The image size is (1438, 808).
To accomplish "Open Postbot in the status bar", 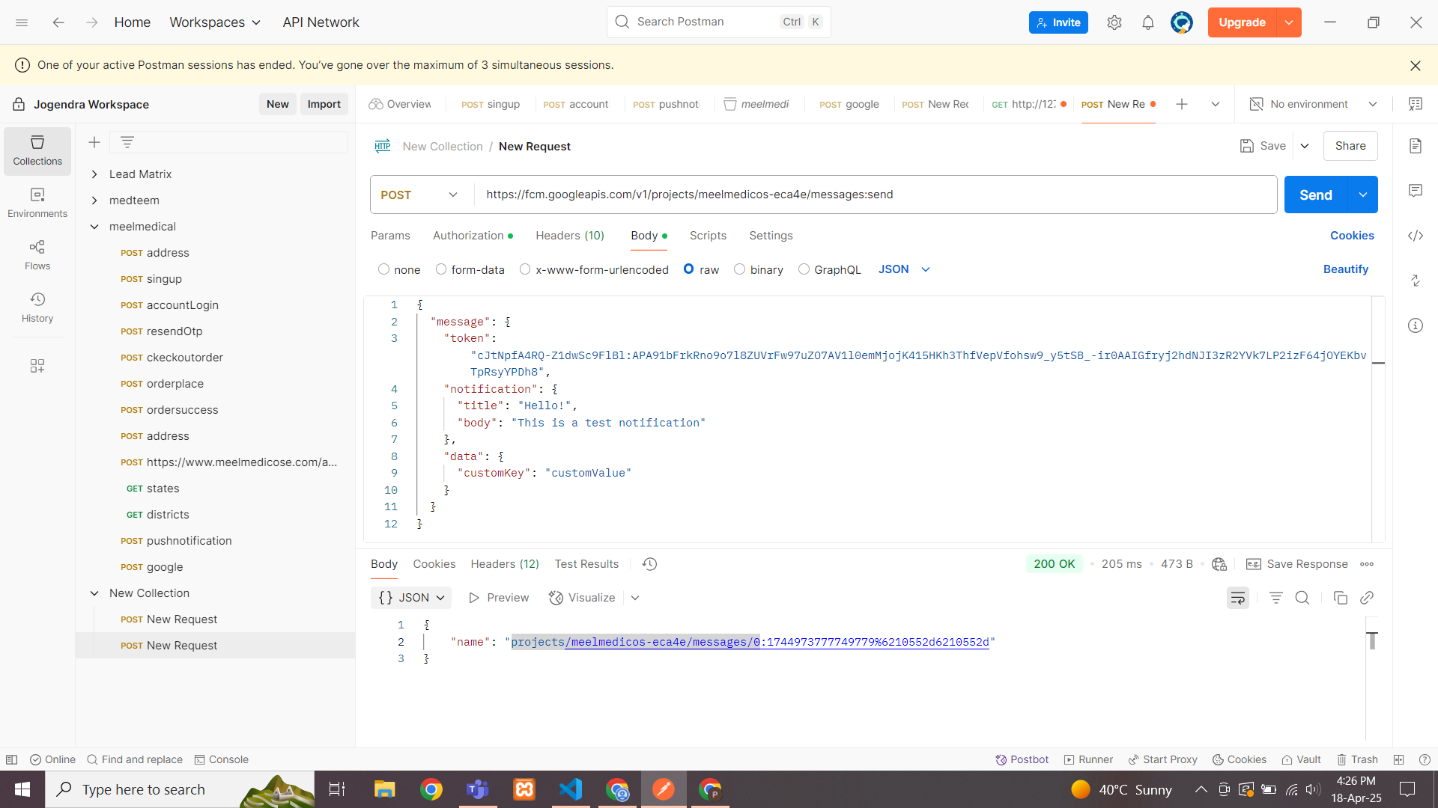I will click(x=1022, y=759).
